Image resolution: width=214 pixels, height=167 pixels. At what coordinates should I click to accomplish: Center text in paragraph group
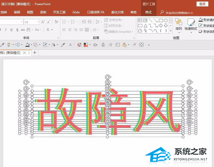[x=70, y=29]
